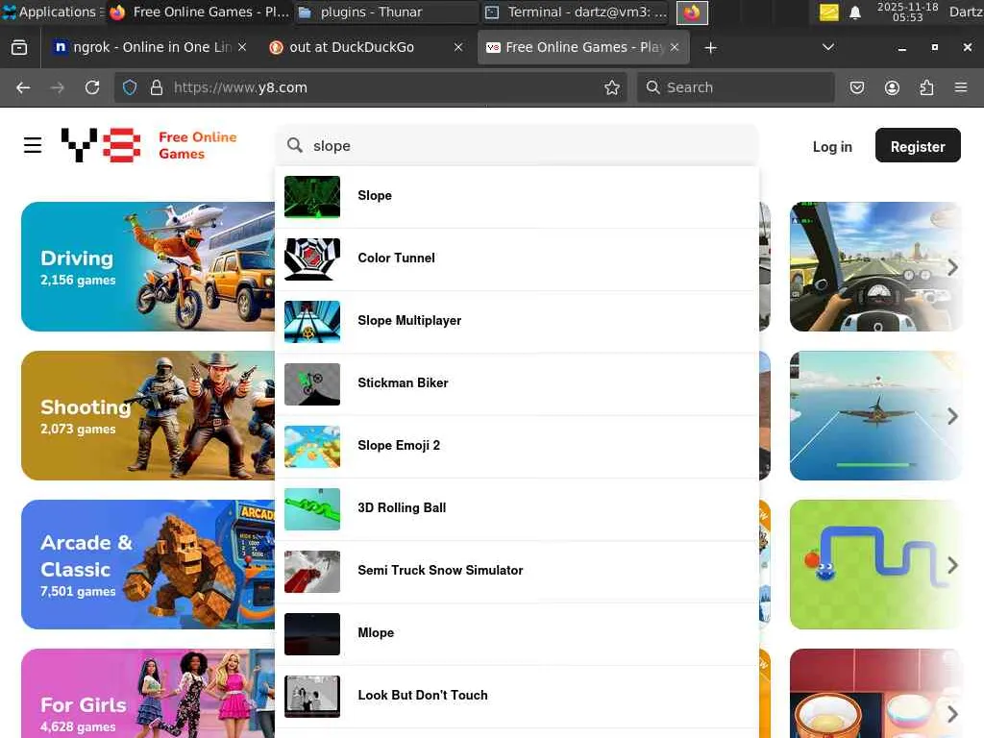Open the For Girls category
The width and height of the screenshot is (984, 738).
pos(147,694)
